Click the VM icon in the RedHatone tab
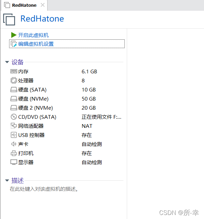This screenshot has height=219, width=204. pos(7,5)
